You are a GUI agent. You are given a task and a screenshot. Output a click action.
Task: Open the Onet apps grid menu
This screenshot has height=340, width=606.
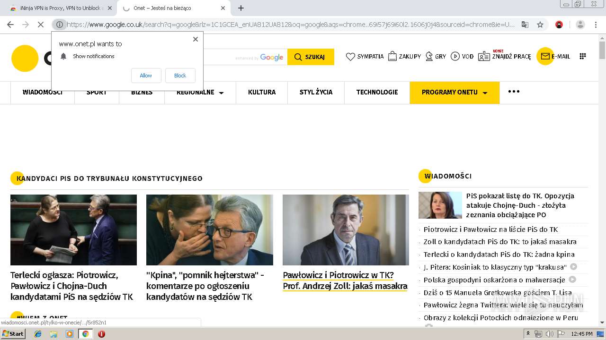click(583, 56)
